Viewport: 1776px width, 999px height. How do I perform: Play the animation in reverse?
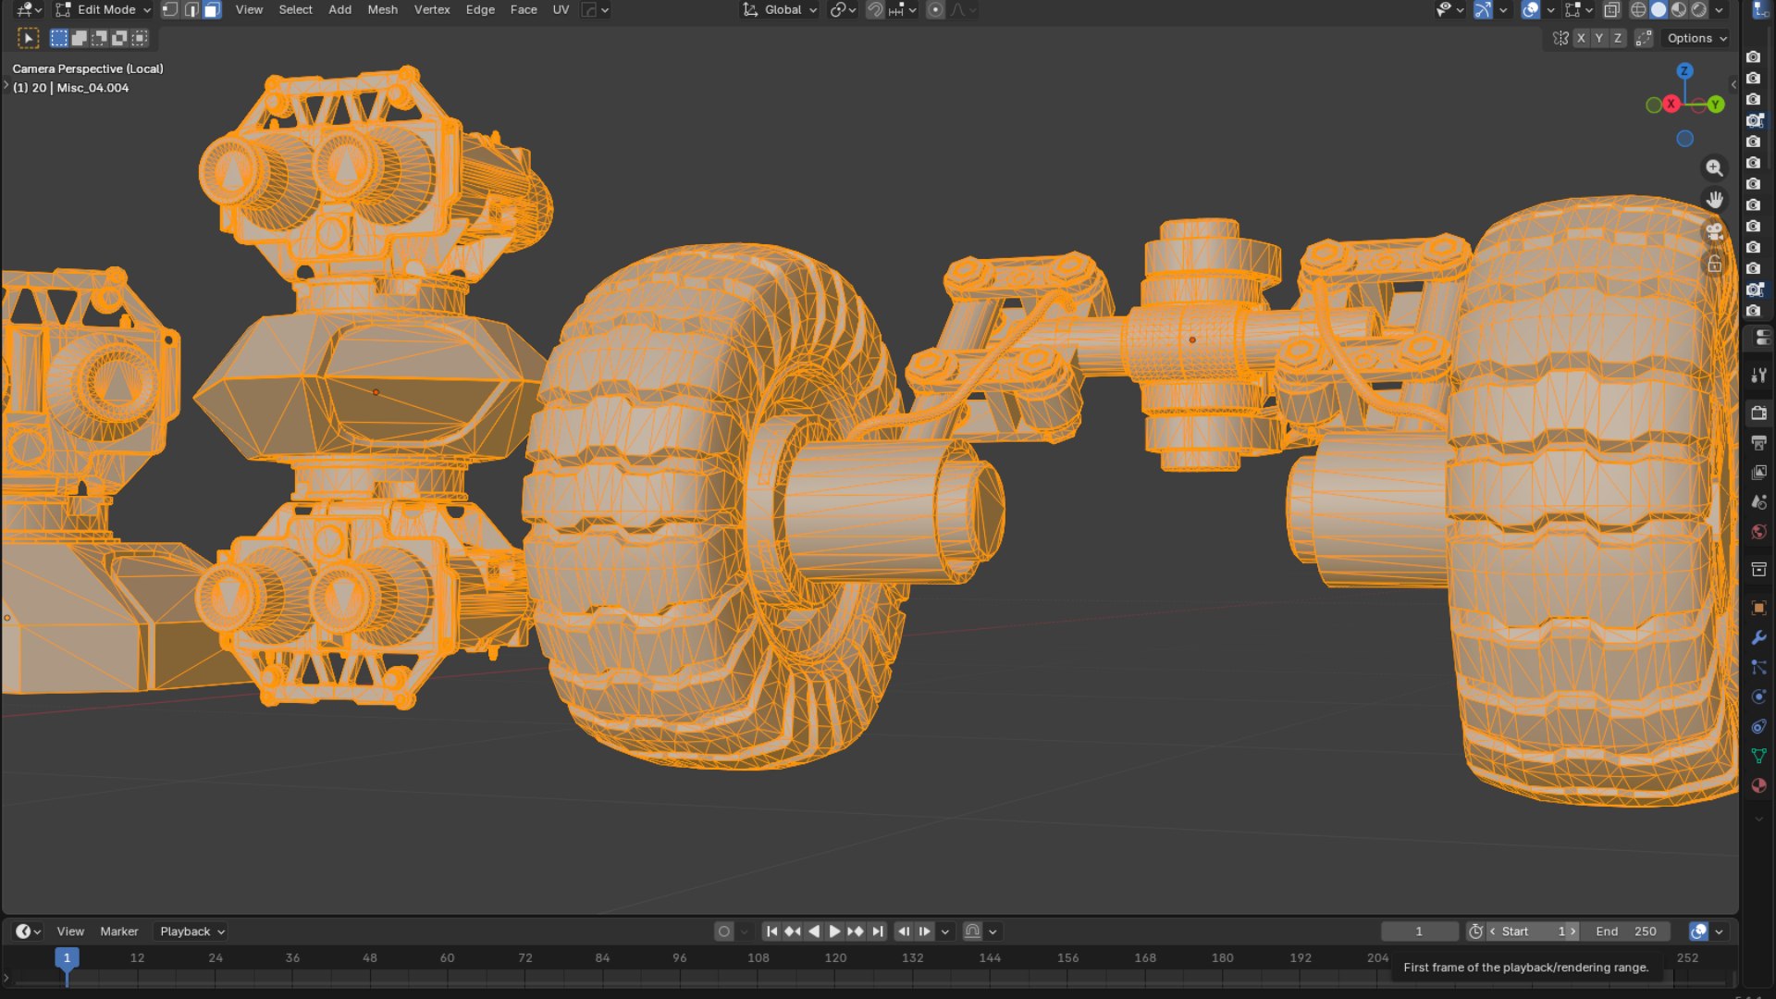(814, 931)
